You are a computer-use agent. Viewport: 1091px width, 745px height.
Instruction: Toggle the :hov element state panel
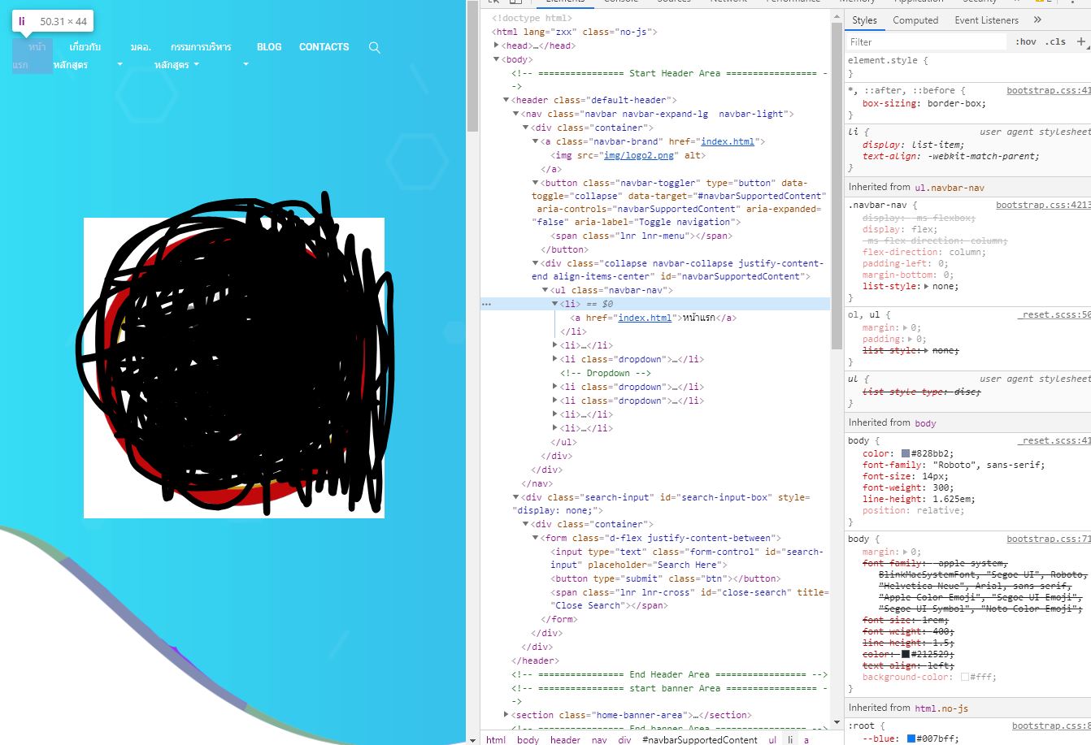[x=1026, y=41]
